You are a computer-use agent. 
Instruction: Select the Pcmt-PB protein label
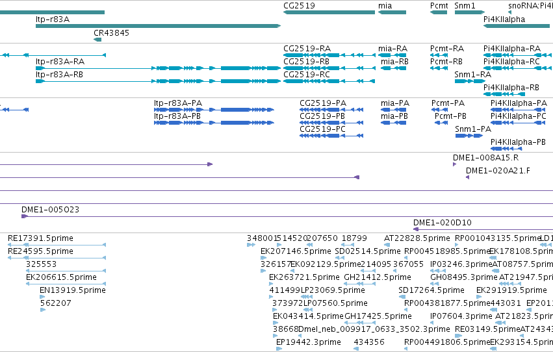tap(450, 116)
